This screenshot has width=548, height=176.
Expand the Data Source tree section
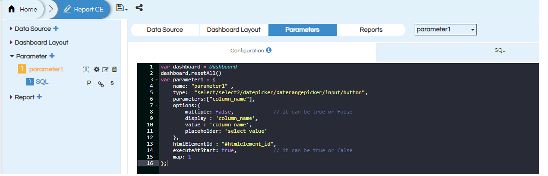click(x=11, y=28)
